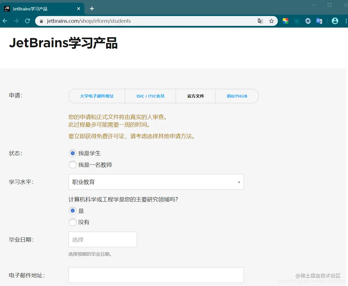Select the 没有 radio option
Screen dimensions: 348x286
coord(72,222)
